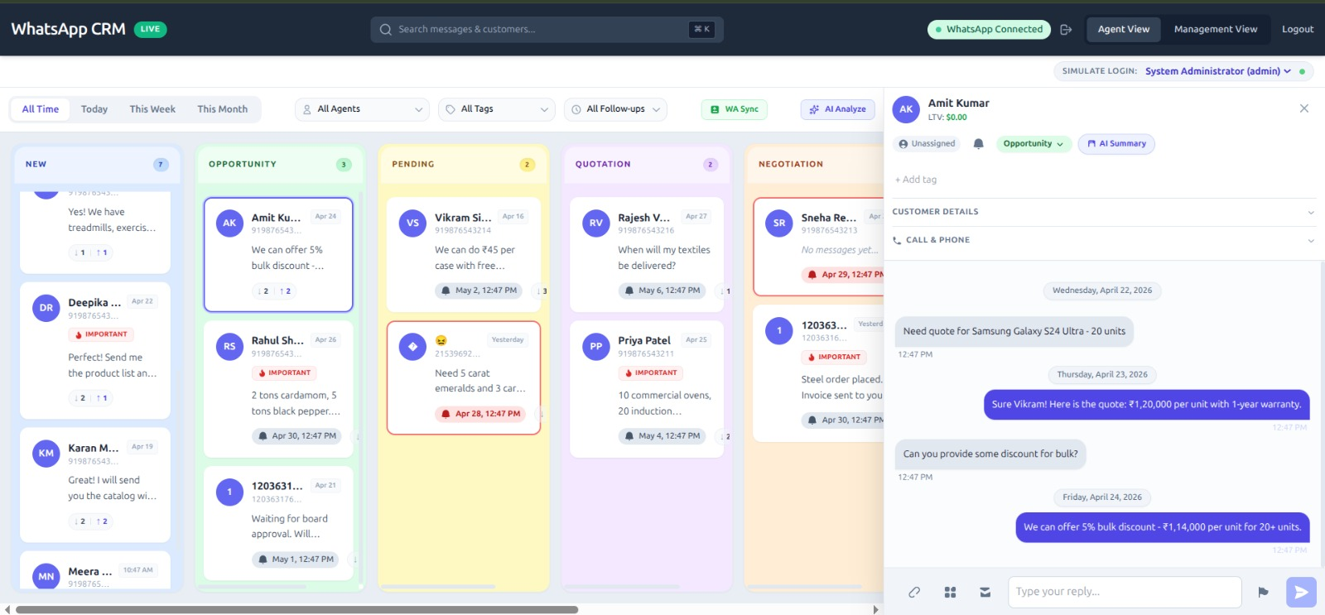1325x615 pixels.
Task: Select the This Week tab
Action: tap(152, 109)
